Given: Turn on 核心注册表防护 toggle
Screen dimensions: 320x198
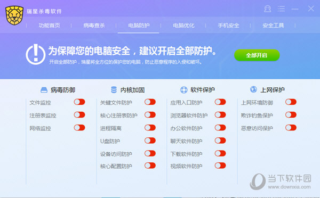Looking at the screenshot, I should pos(150,114).
